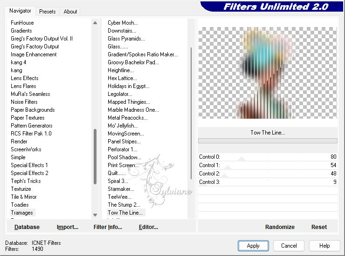Choose the Holidays in Egypt... filter
Screen dimensions: 345x256
pos(129,86)
